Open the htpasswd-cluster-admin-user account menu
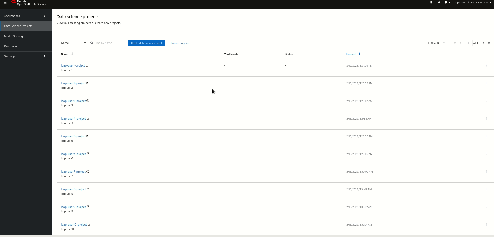The height and width of the screenshot is (237, 494). click(x=473, y=3)
